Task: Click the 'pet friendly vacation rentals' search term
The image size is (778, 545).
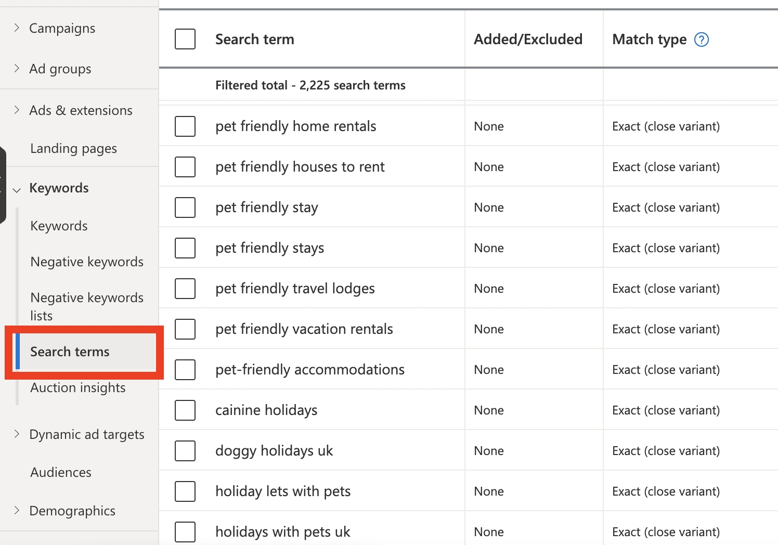Action: pyautogui.click(x=304, y=329)
